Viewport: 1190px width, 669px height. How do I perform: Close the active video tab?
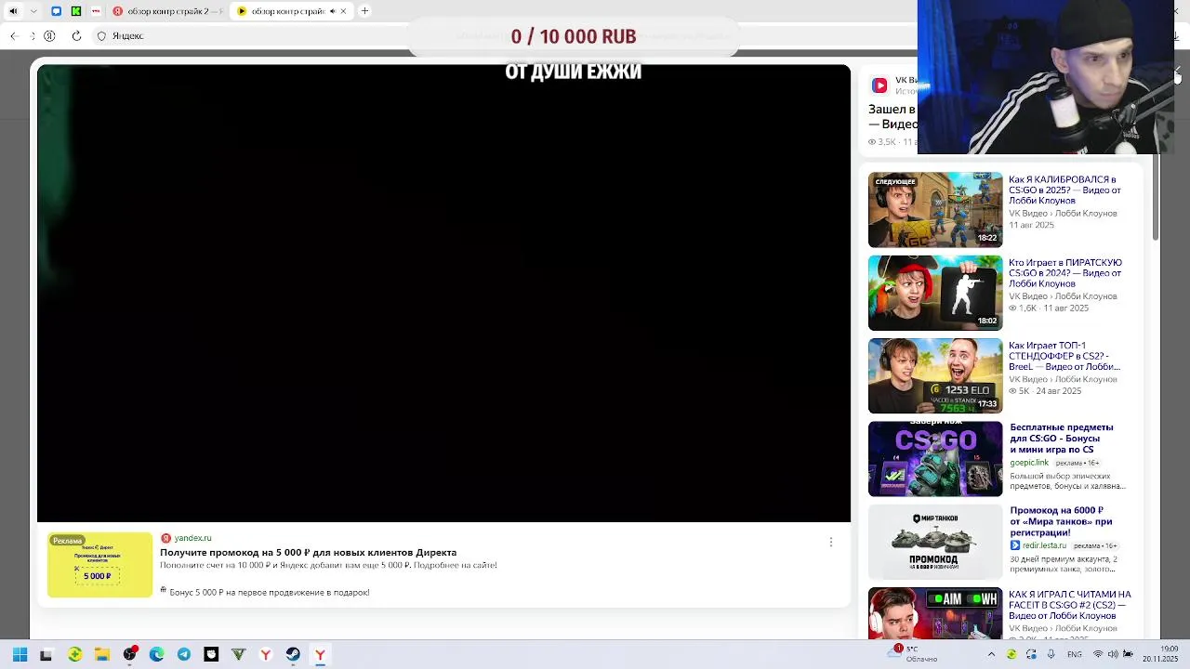(343, 11)
